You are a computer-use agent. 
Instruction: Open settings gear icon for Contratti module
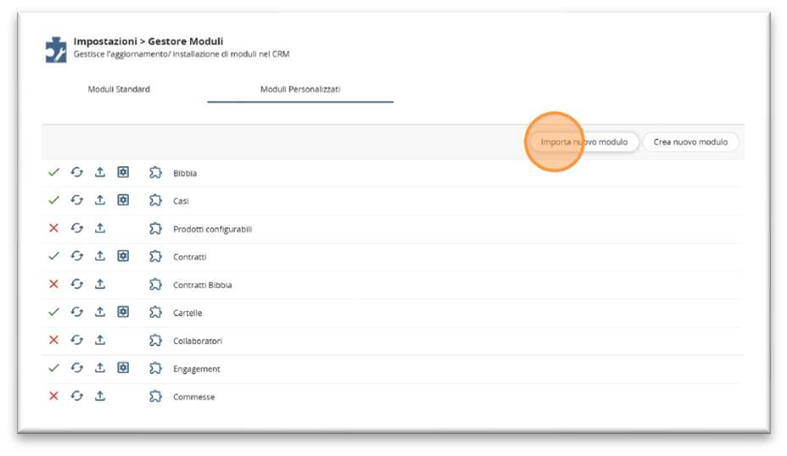(123, 256)
